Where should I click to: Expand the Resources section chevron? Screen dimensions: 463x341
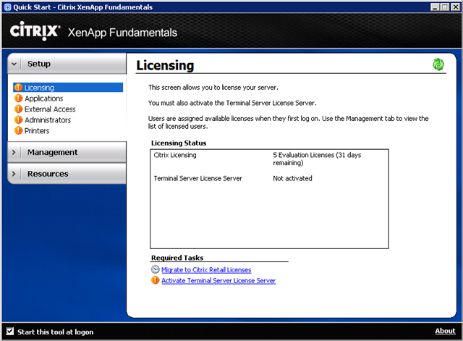pyautogui.click(x=14, y=174)
